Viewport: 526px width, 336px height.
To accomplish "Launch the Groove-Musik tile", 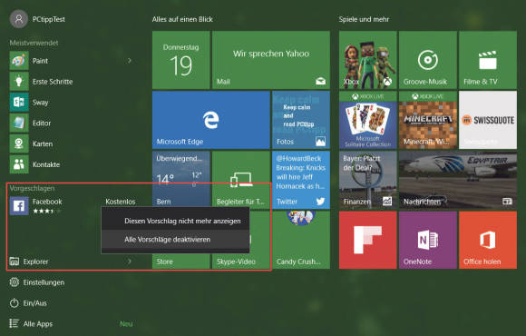I will [x=428, y=60].
